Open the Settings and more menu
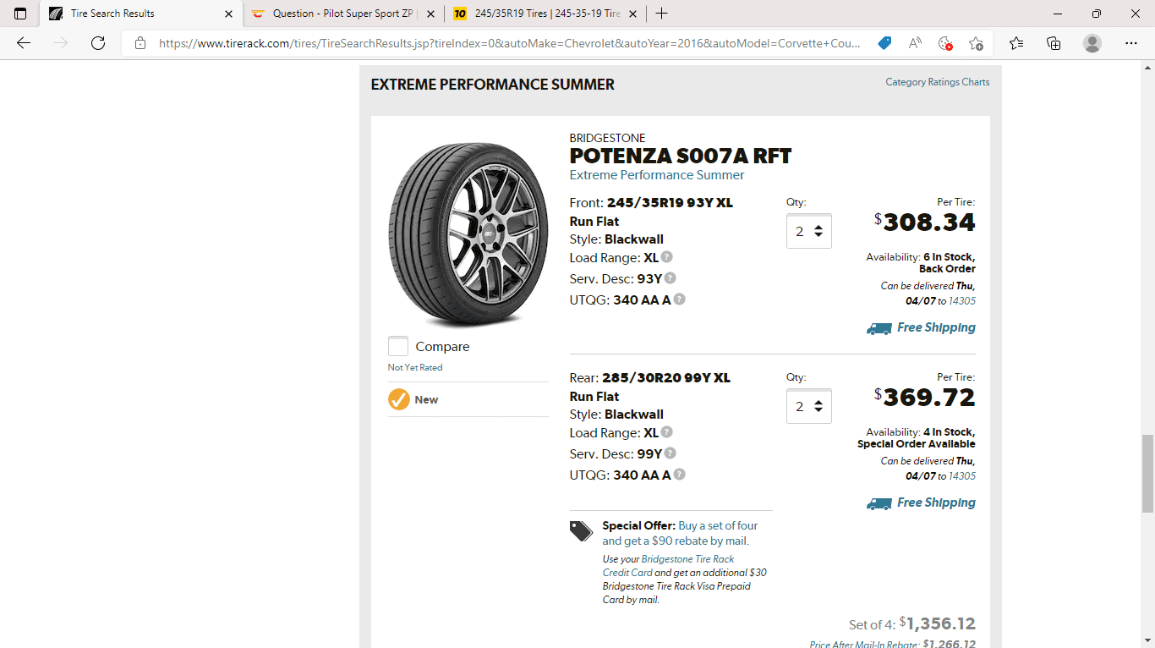Screen dimensions: 1155x648 coord(1130,42)
